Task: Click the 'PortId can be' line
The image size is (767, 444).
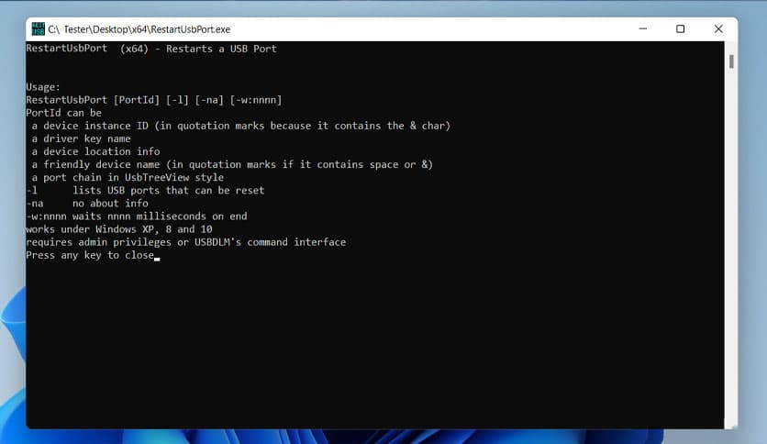Action: coord(63,113)
